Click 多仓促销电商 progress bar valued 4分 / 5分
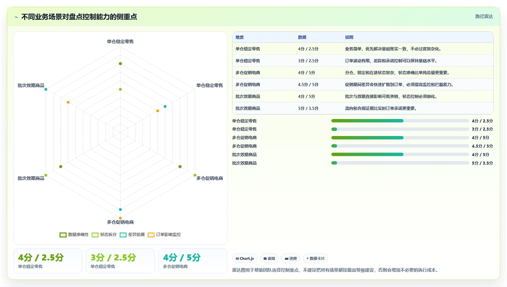507x287 pixels. (x=400, y=138)
